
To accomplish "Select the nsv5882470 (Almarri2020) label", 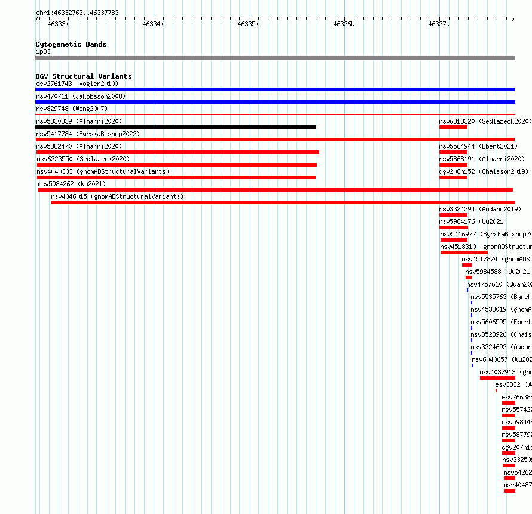I will tap(79, 146).
